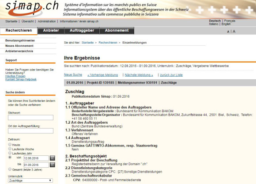256x184 pixels.
Task: Open the Auftraggeber tab
Action: pos(82,30)
